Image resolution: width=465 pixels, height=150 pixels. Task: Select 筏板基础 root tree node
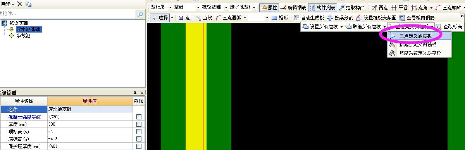point(18,23)
